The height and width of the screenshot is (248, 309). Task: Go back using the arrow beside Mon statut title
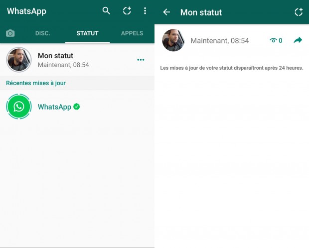(x=166, y=12)
